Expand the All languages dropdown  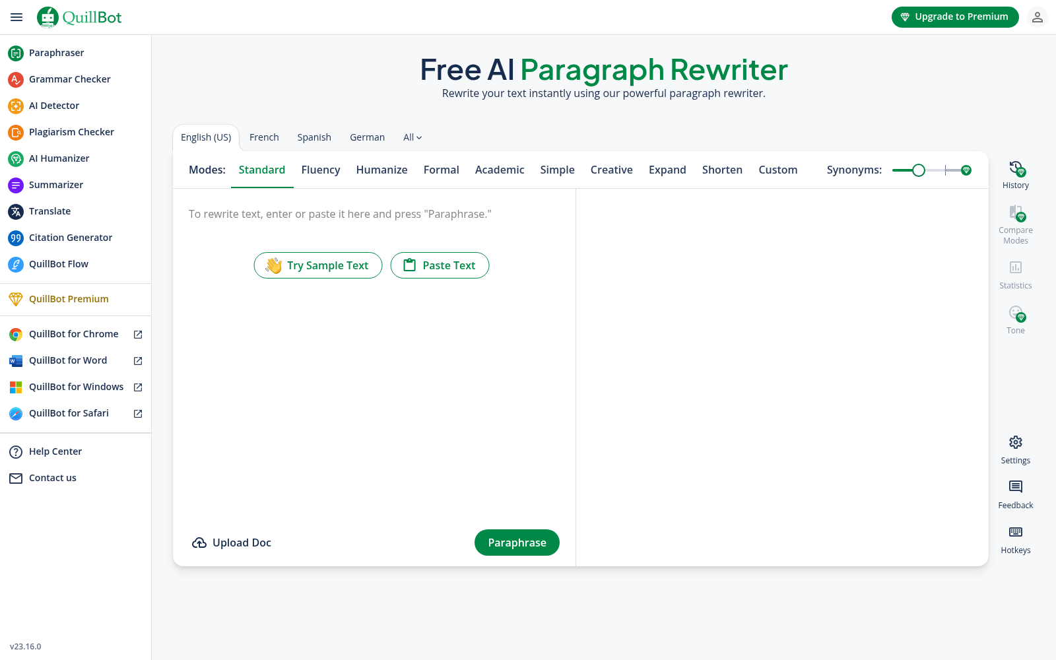tap(412, 137)
